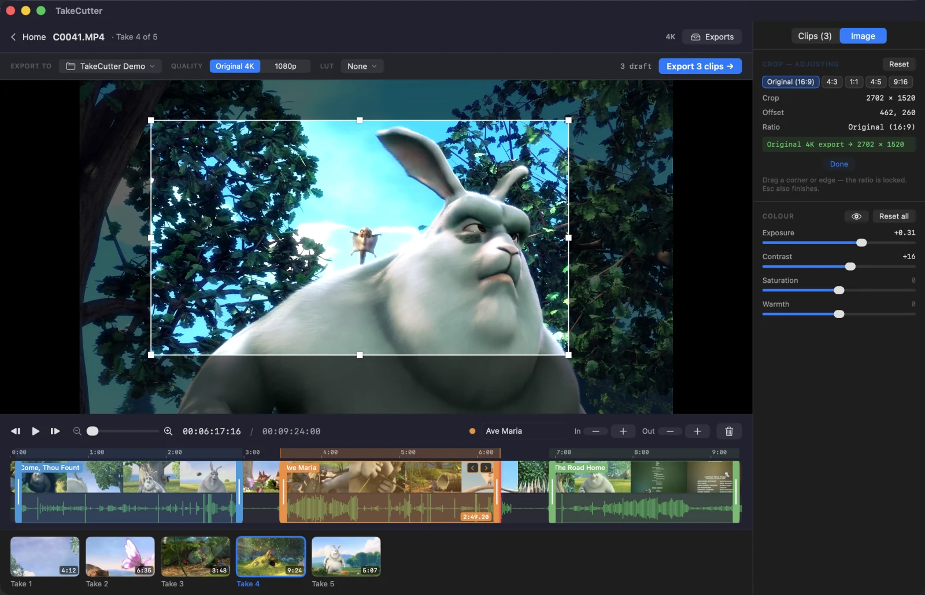Choose 4:5 crop ratio

(x=876, y=82)
